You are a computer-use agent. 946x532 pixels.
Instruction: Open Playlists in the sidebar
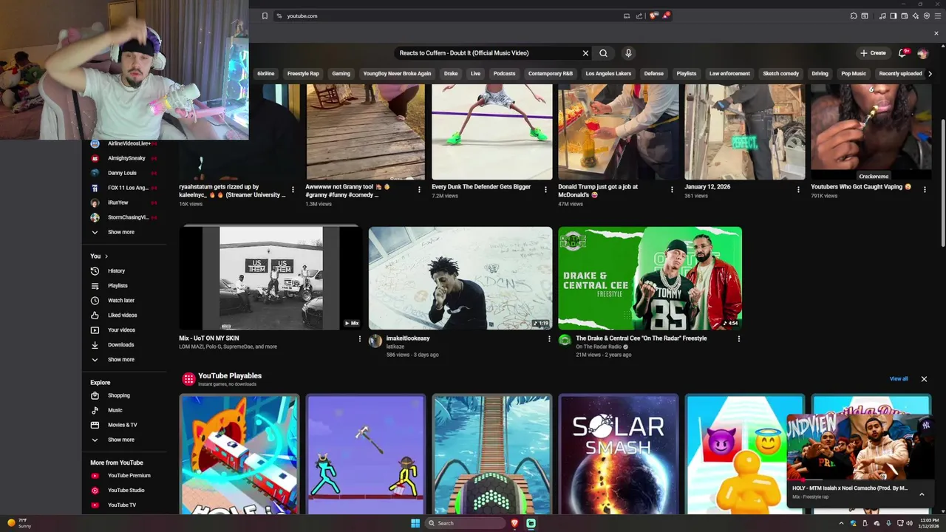tap(118, 286)
